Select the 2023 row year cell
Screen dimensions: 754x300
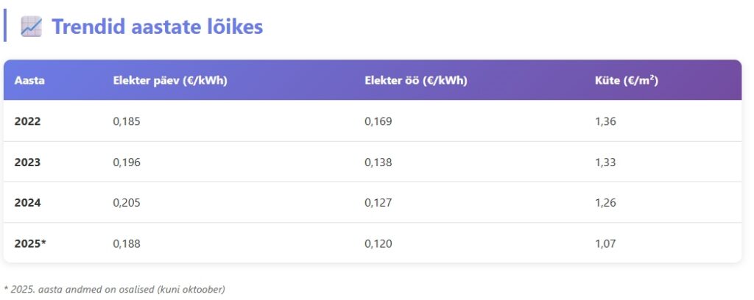pyautogui.click(x=27, y=162)
